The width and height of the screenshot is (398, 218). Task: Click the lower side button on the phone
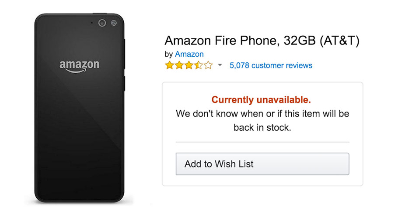[x=125, y=83]
